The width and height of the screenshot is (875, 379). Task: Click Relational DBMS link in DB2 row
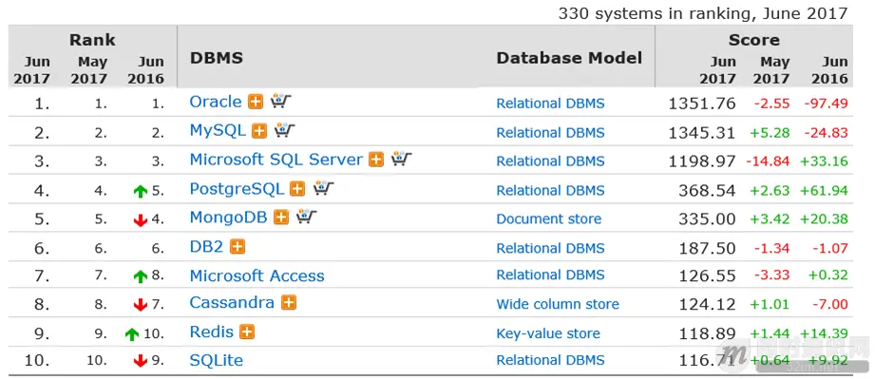[x=550, y=248]
